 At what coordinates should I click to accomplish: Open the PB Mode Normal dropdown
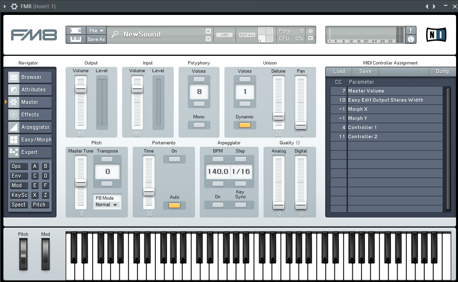(107, 205)
